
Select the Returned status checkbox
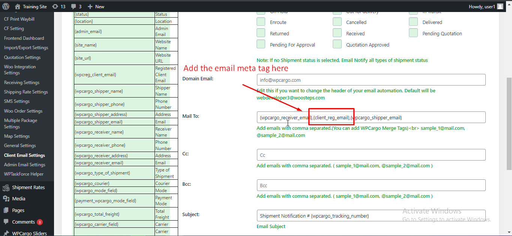tap(261, 33)
